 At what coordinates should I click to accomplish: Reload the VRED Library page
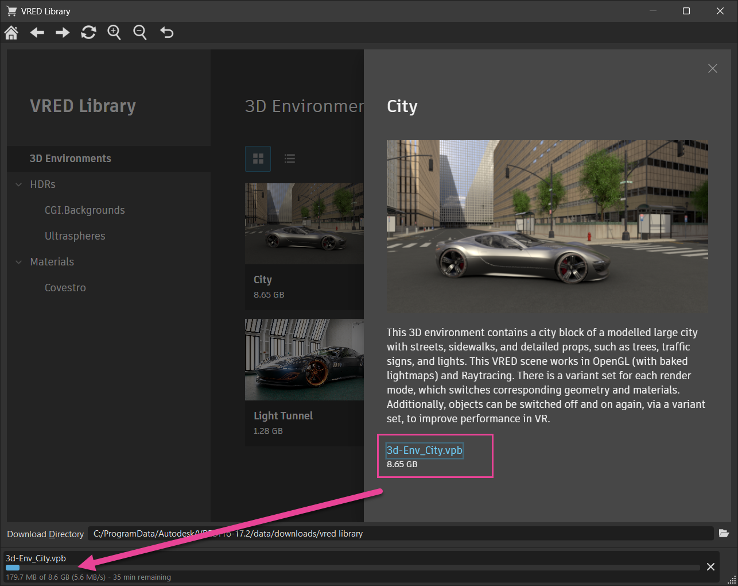point(88,33)
